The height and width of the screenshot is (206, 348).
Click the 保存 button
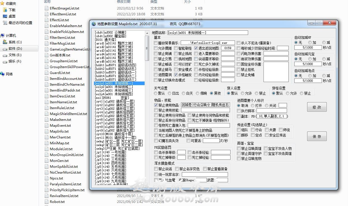[x=317, y=136]
